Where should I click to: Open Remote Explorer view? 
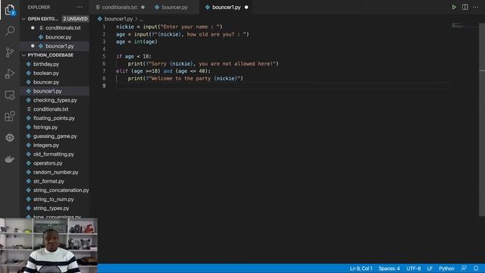pos(10,96)
